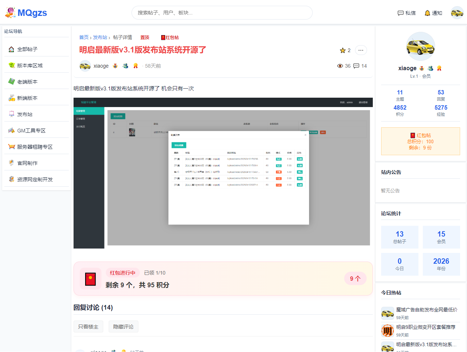Open private messages via the 私信 icon
Screen dimensions: 467x352
pos(401,13)
